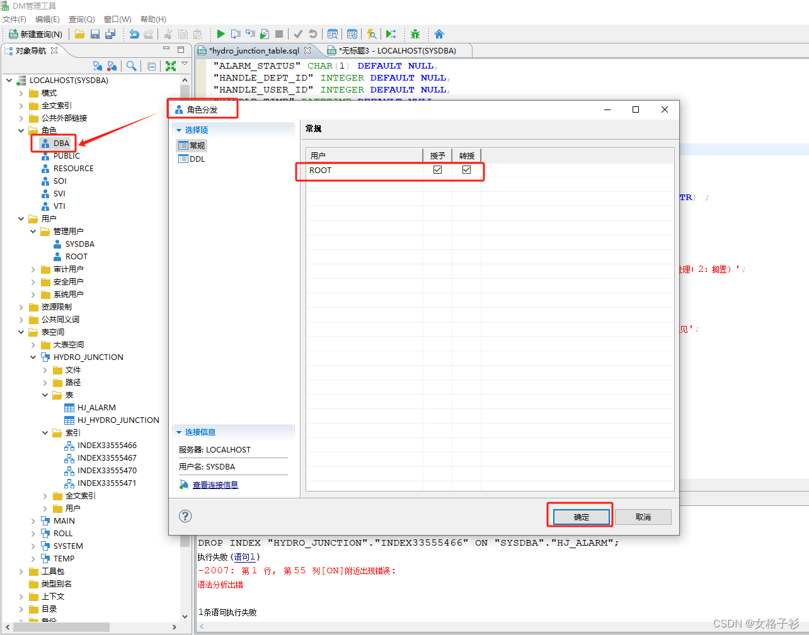Select the HJ_ALARM table
The height and width of the screenshot is (635, 809).
90,408
